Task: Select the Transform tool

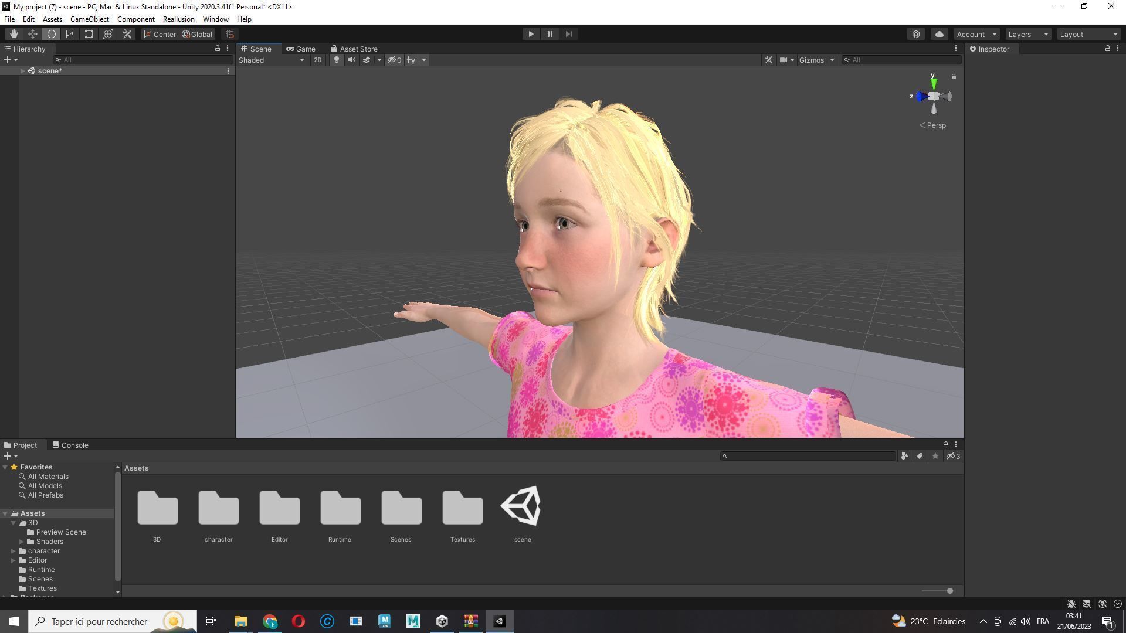Action: [107, 34]
